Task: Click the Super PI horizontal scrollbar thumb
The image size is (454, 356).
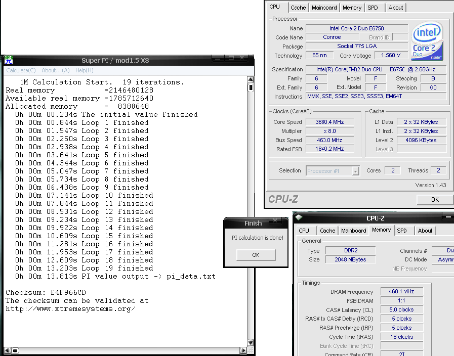Action: tap(15, 350)
